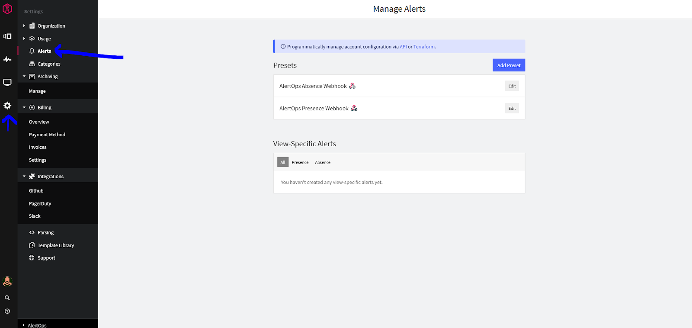Open the help question mark icon
Screen dimensions: 692x328
pyautogui.click(x=7, y=311)
